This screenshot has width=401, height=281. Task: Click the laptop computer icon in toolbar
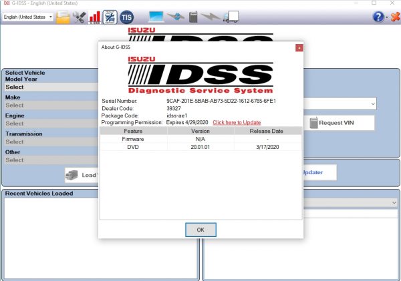pyautogui.click(x=156, y=17)
